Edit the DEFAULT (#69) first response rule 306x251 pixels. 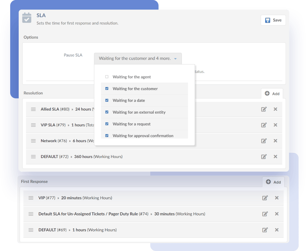point(265,230)
